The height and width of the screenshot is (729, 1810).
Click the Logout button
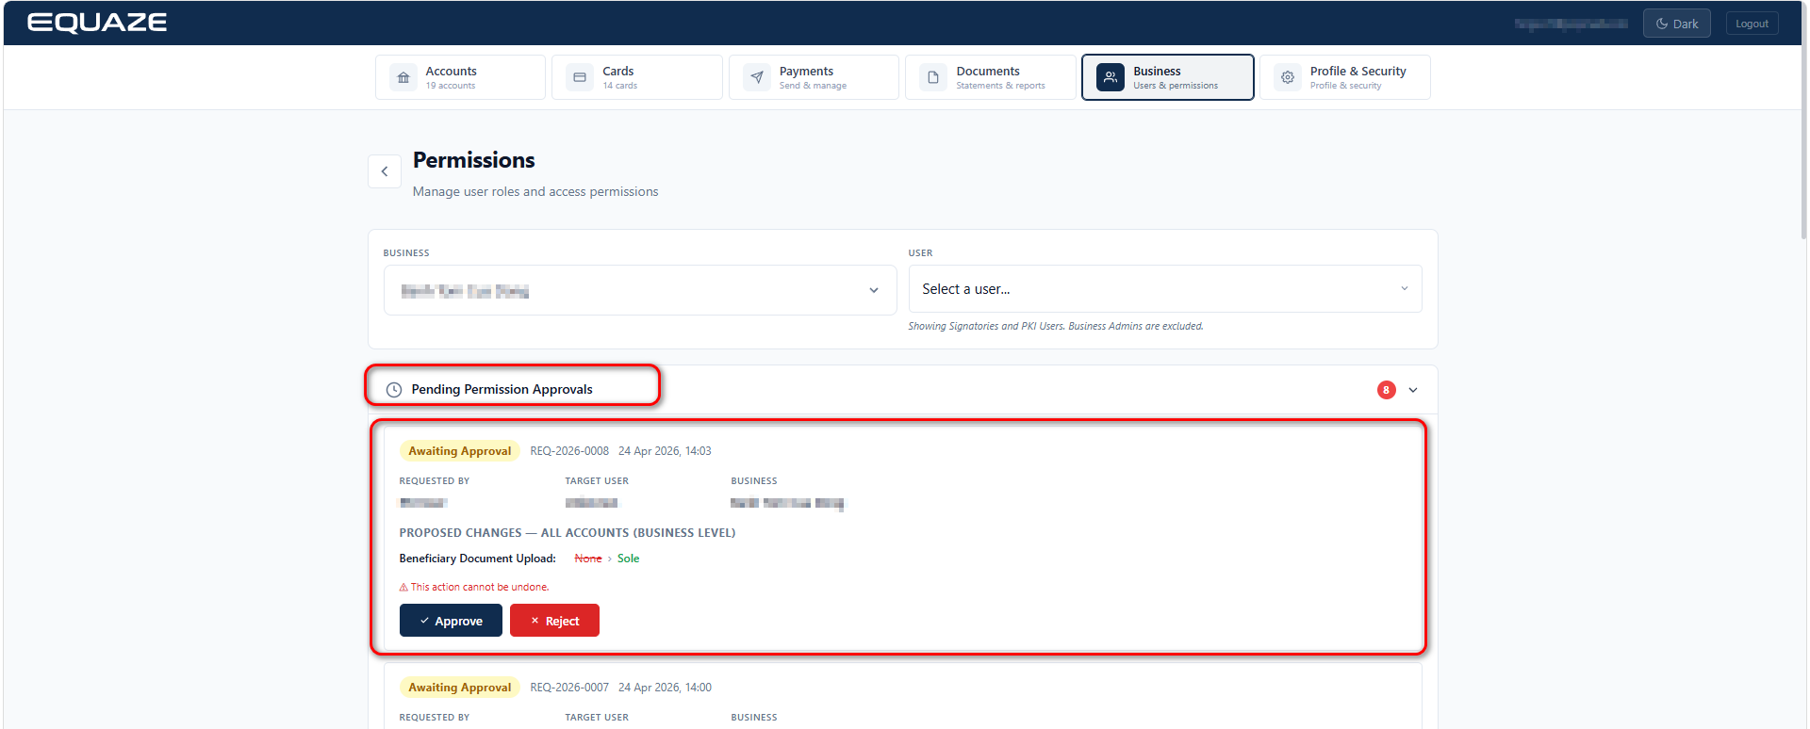tap(1752, 24)
